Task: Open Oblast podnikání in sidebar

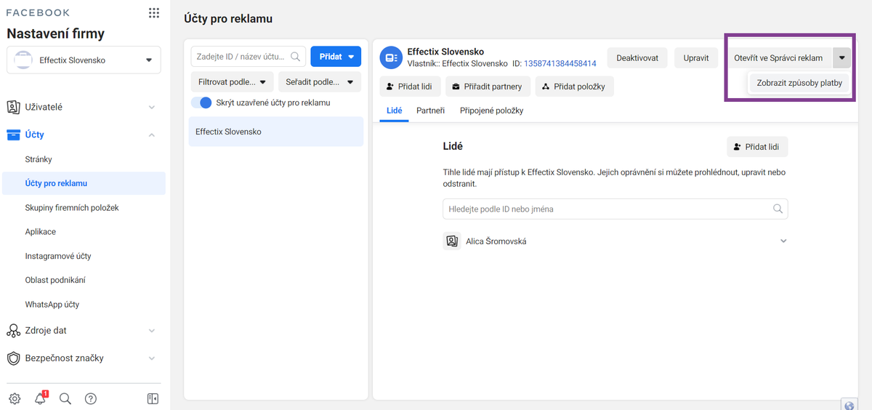Action: click(x=55, y=280)
